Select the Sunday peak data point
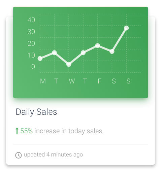The width and height of the screenshot is (164, 175). [126, 28]
